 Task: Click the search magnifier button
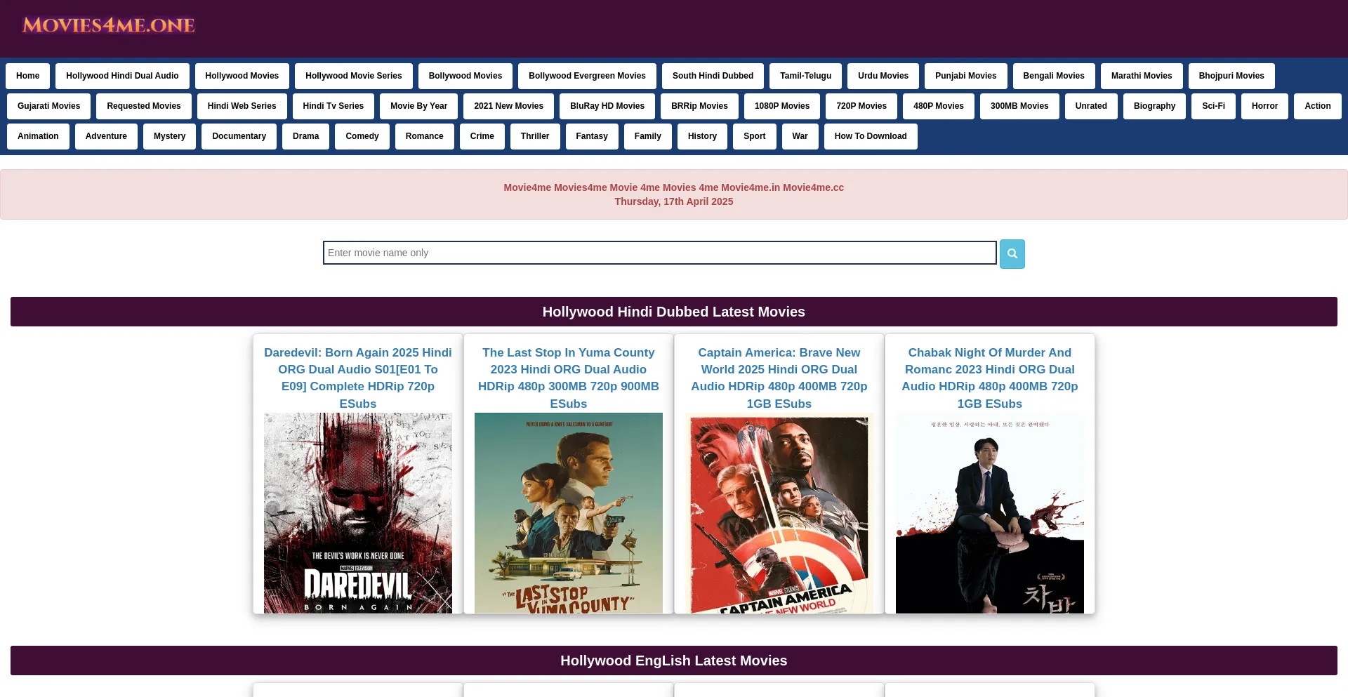[1012, 254]
